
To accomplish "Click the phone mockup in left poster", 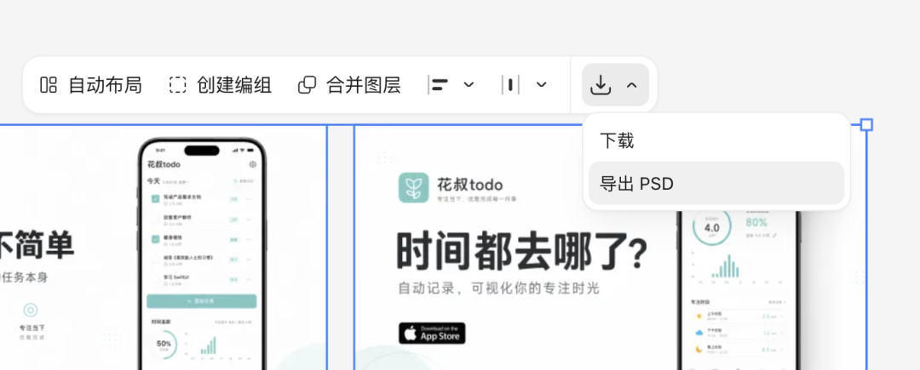I will point(203,254).
